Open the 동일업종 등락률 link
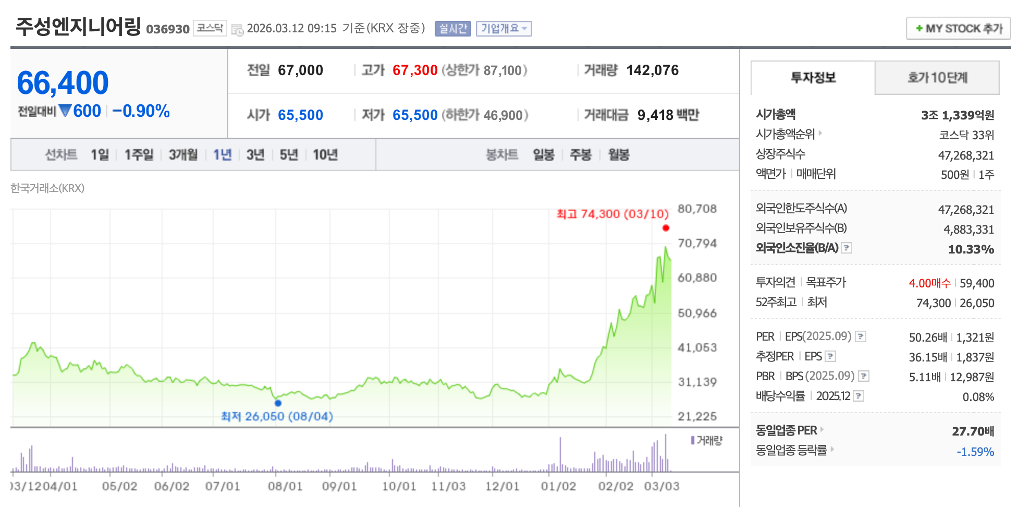 791,450
